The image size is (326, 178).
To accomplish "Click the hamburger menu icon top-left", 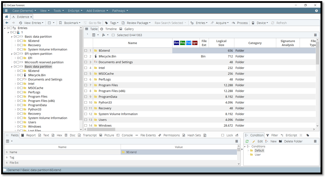I will [x=6, y=11].
